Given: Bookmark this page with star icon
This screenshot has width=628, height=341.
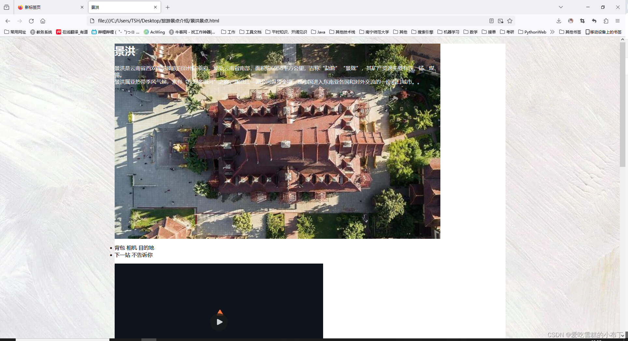Looking at the screenshot, I should [510, 21].
